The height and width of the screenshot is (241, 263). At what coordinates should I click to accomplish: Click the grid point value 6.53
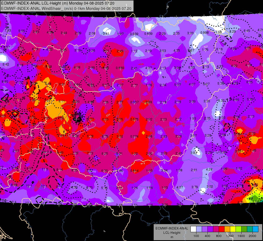(191, 67)
